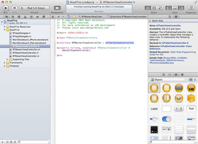Switch to Standard editor mode
The height and width of the screenshot is (144, 198).
point(148,8)
